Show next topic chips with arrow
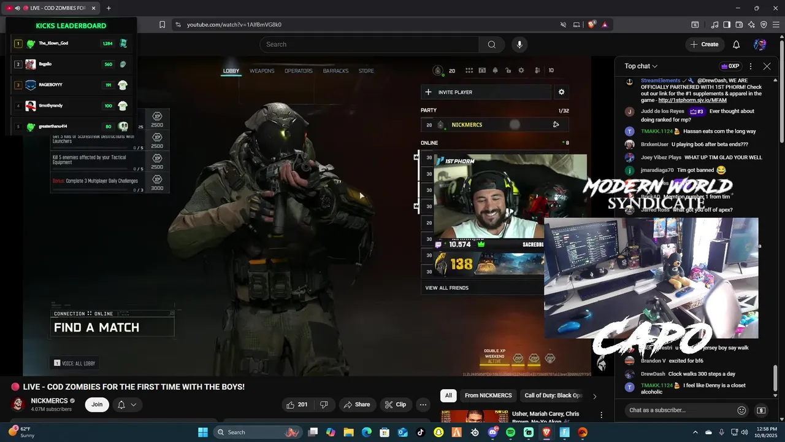The width and height of the screenshot is (785, 442). click(594, 396)
